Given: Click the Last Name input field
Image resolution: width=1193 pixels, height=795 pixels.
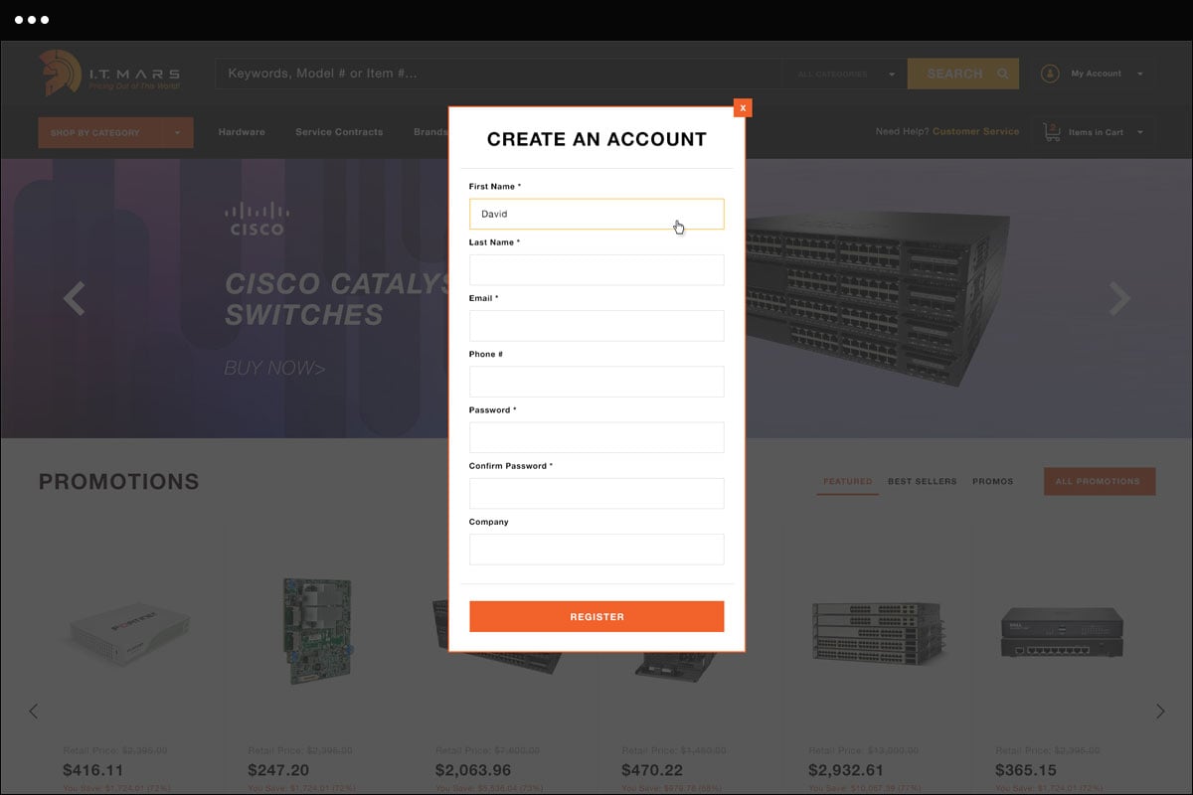Looking at the screenshot, I should click(x=596, y=270).
